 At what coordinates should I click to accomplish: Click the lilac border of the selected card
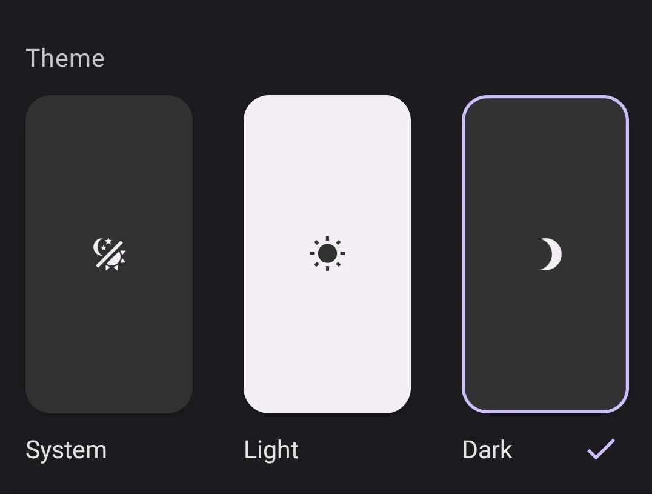464,255
